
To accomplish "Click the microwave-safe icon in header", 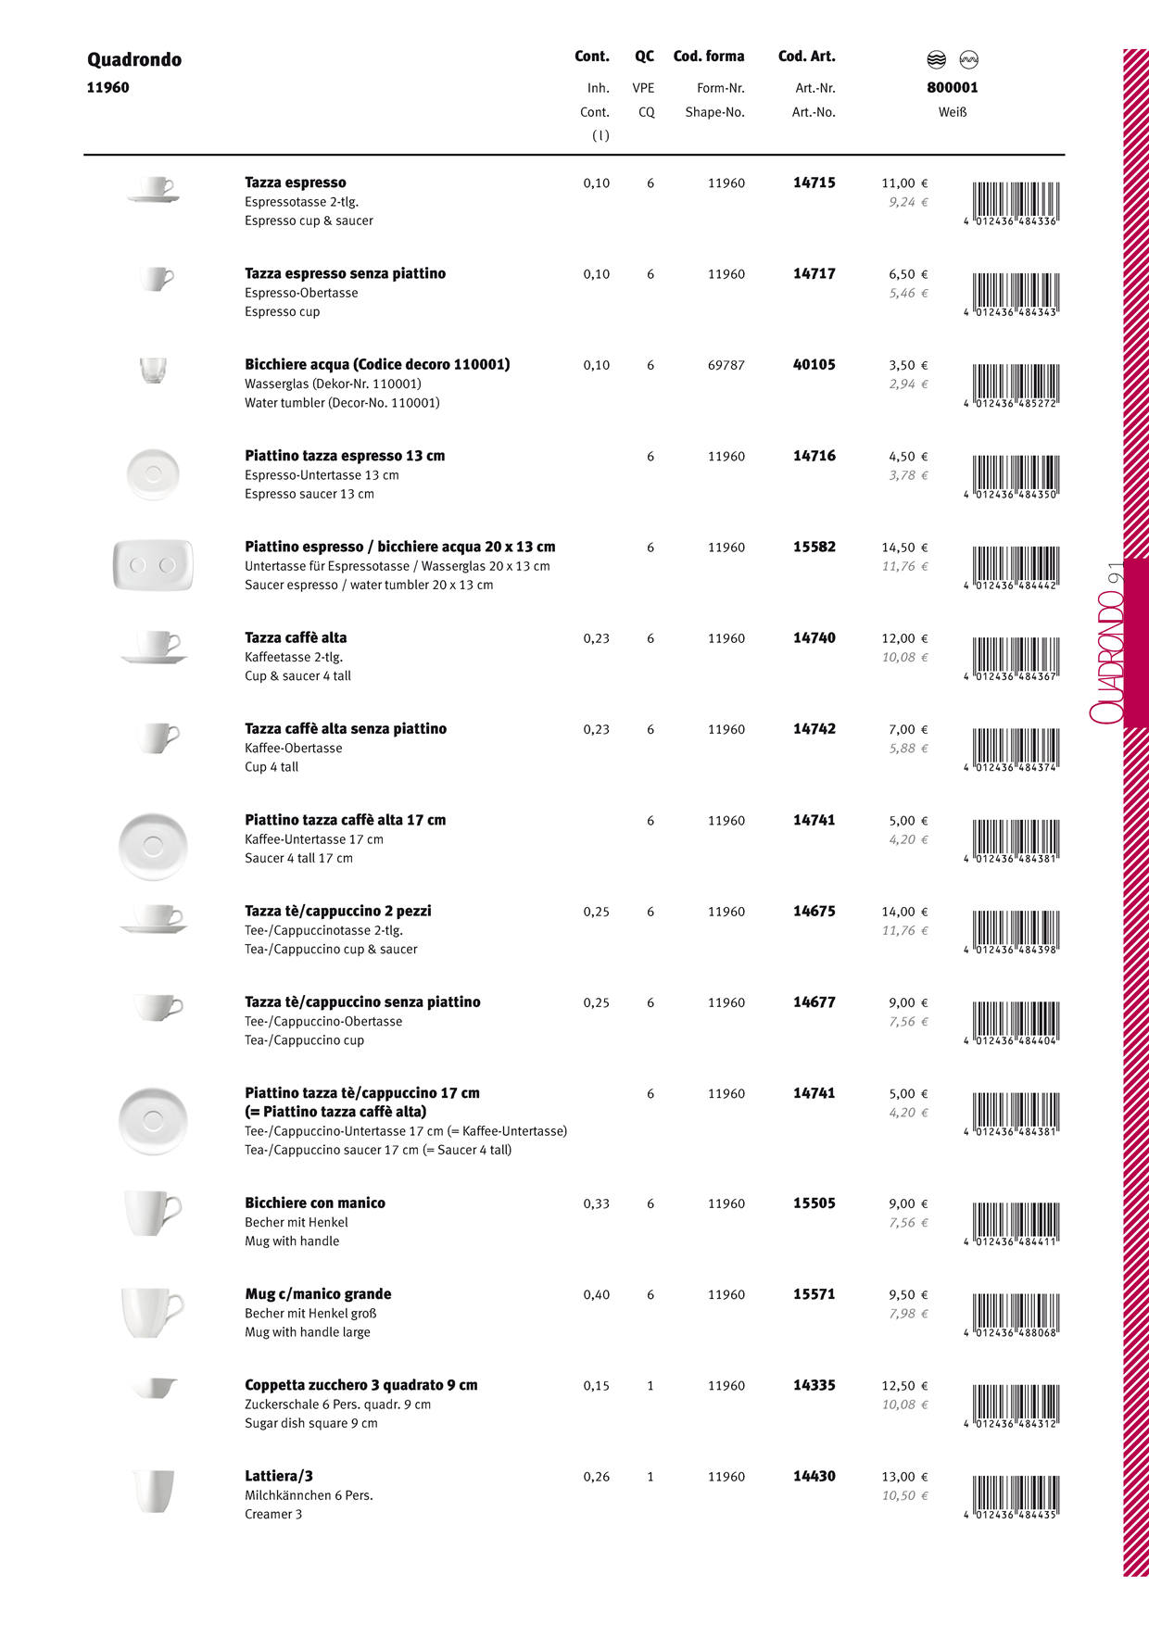I will (969, 60).
